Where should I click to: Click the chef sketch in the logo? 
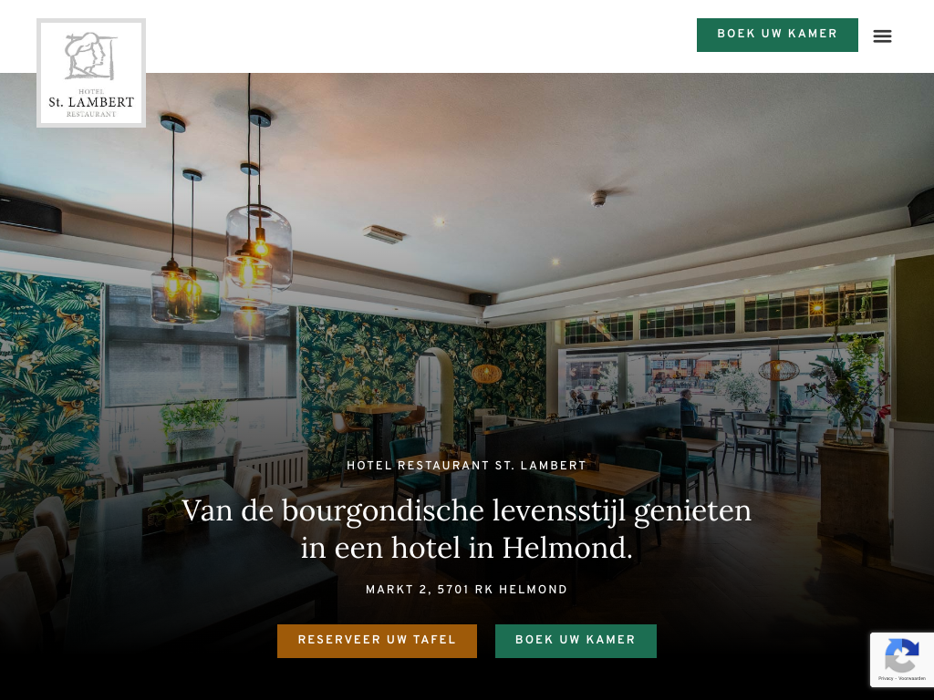[90, 57]
